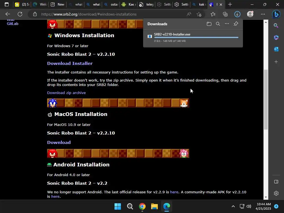Click the Windows Download Installer link
Viewport: 284px width, 213px height.
[70, 64]
